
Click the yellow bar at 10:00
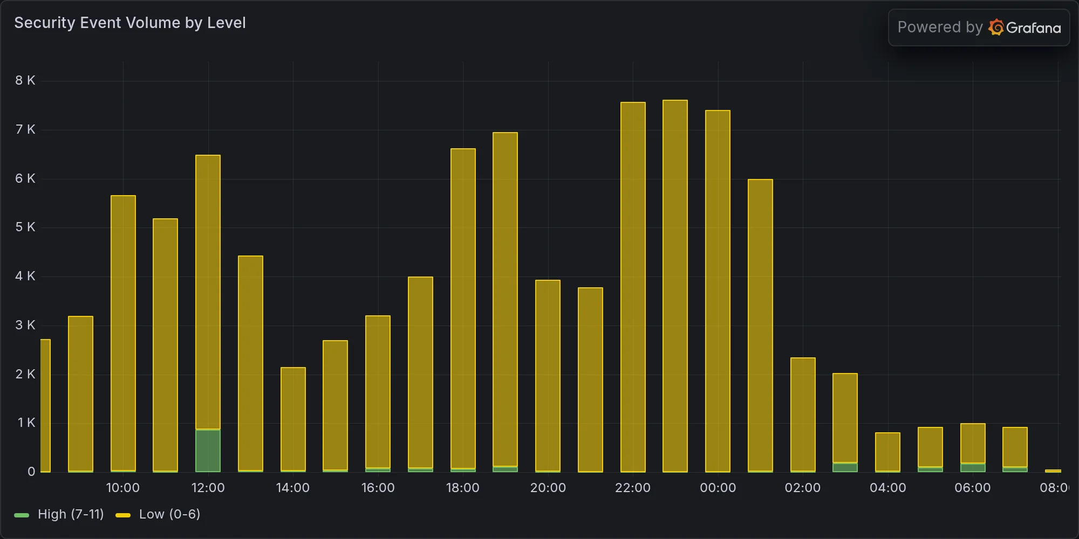pos(123,334)
